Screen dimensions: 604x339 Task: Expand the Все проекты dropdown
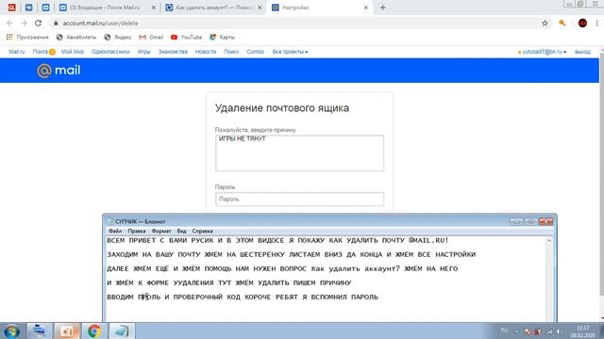[290, 52]
